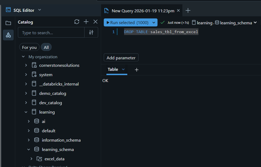Add a new result visualization with plus
261x167 pixels.
point(137,70)
